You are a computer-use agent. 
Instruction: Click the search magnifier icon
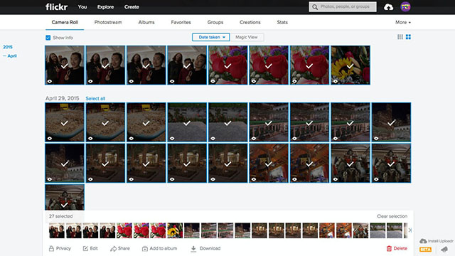click(x=315, y=6)
